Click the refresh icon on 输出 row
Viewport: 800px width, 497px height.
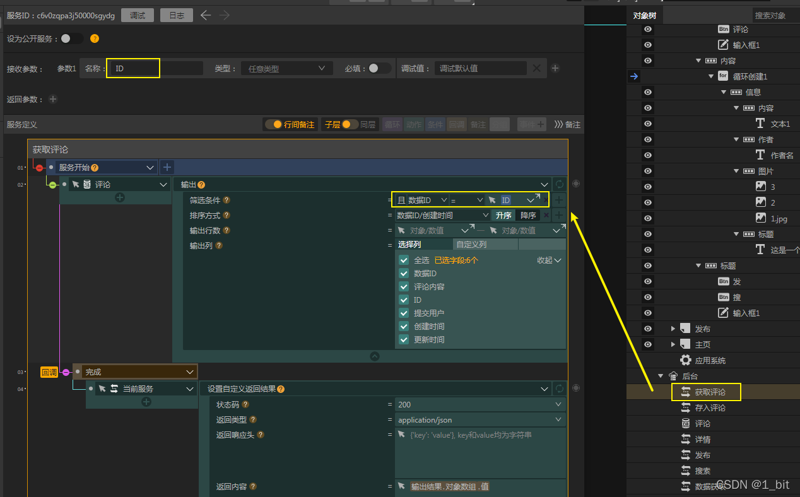(560, 185)
